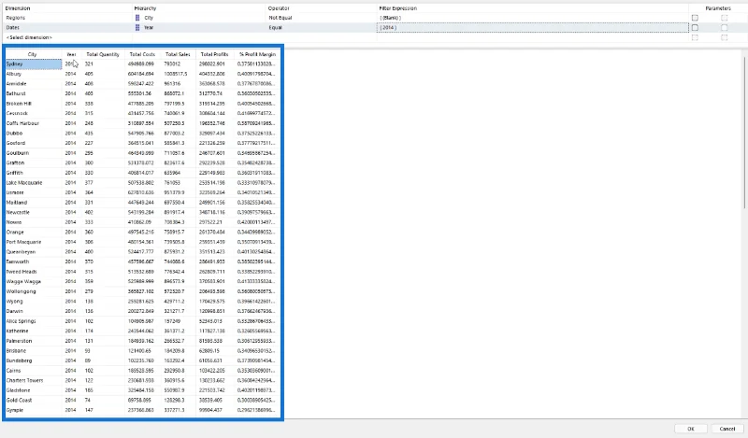Select the Port Macquarie city cell
Image resolution: width=748 pixels, height=438 pixels.
tap(34, 242)
